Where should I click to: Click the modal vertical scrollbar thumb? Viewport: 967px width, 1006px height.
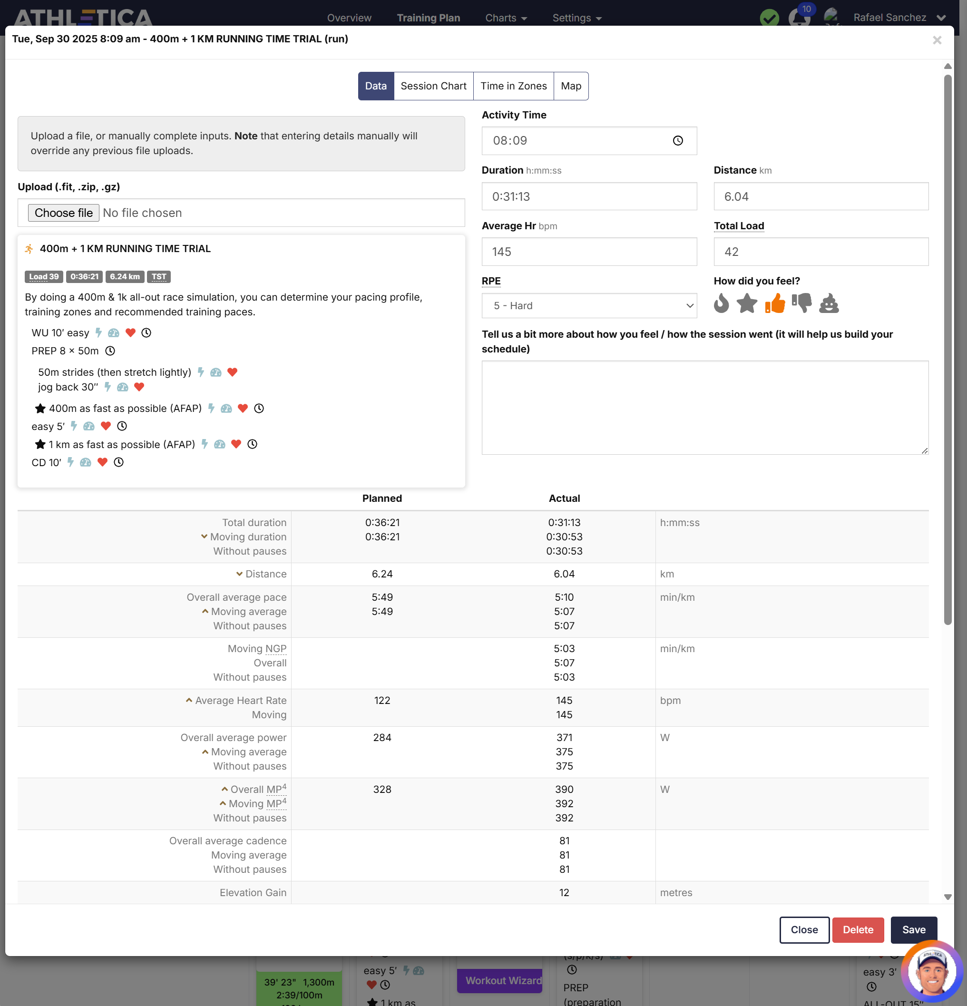pyautogui.click(x=947, y=349)
